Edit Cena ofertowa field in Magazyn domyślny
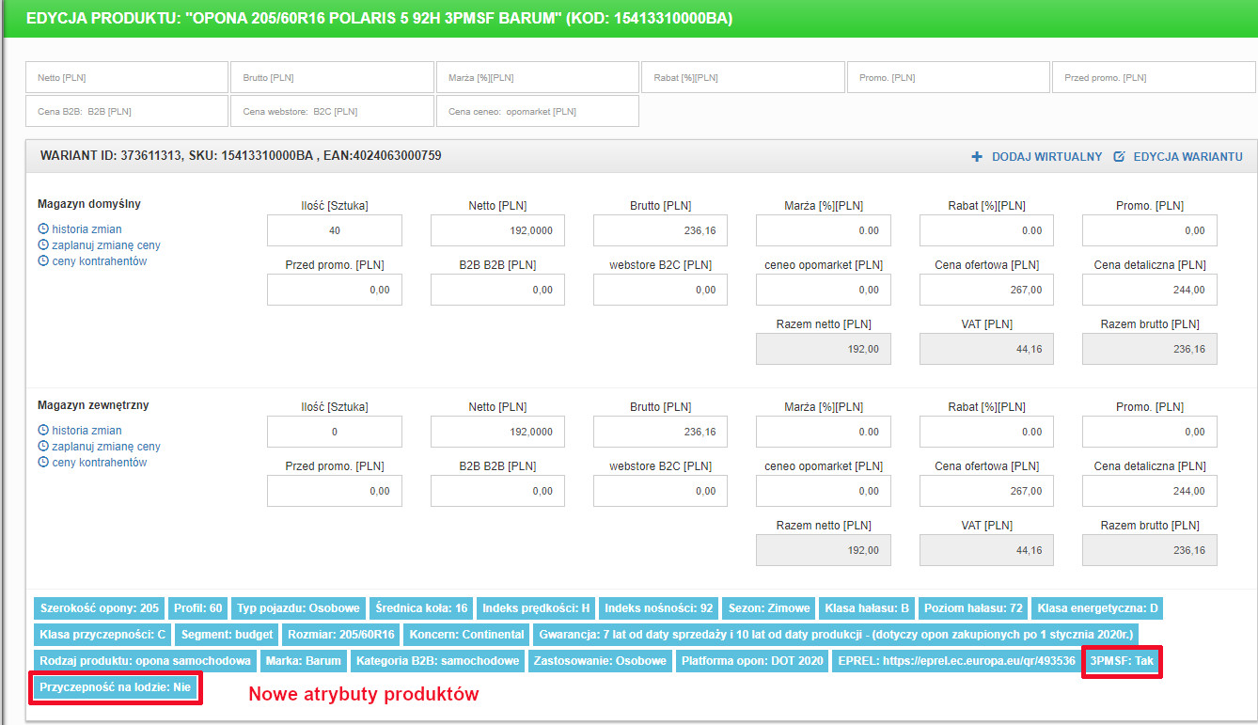1258x725 pixels. coord(986,290)
